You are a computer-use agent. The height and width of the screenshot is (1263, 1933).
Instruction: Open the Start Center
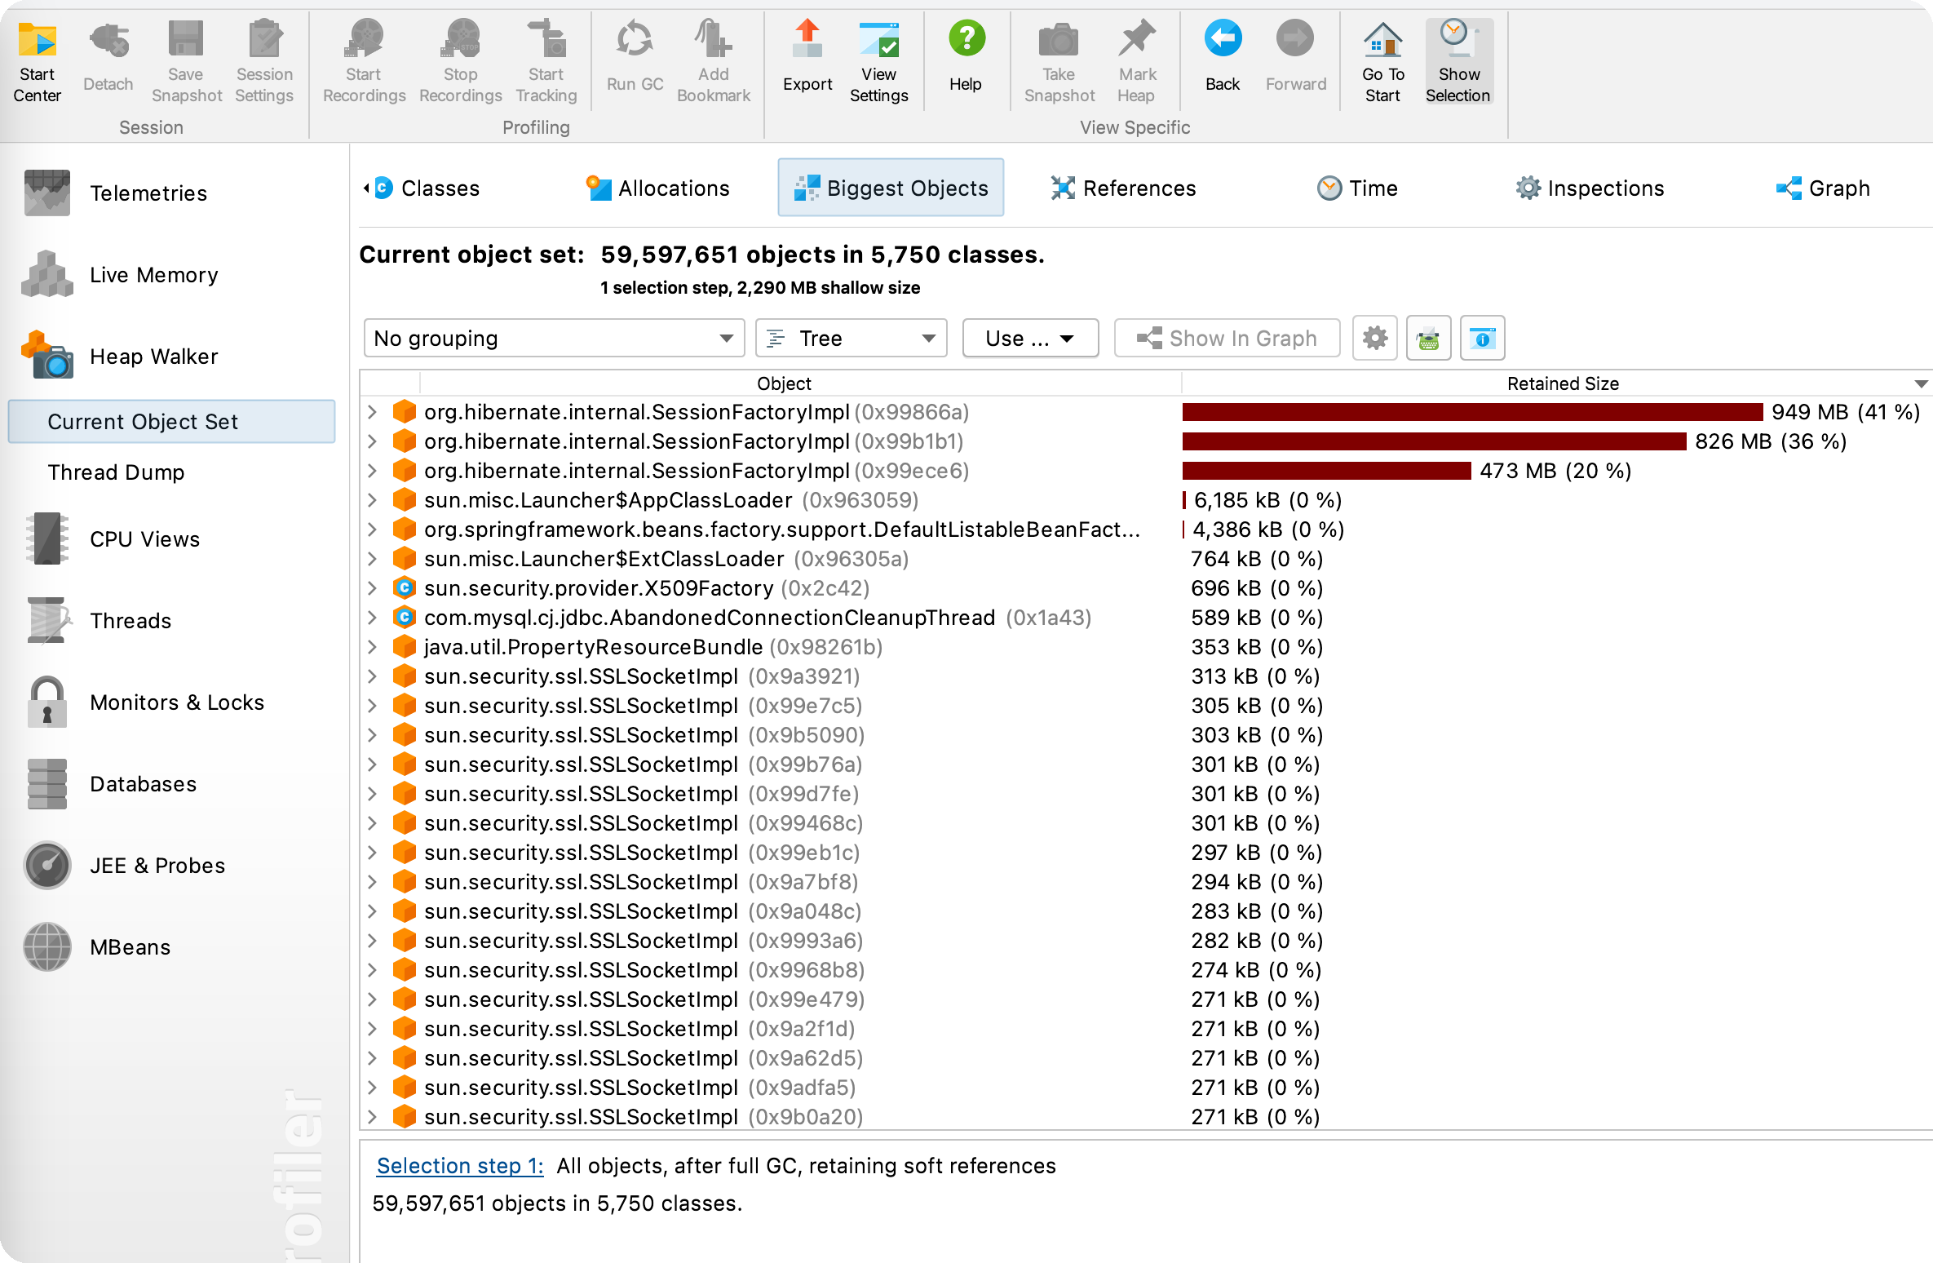click(37, 57)
